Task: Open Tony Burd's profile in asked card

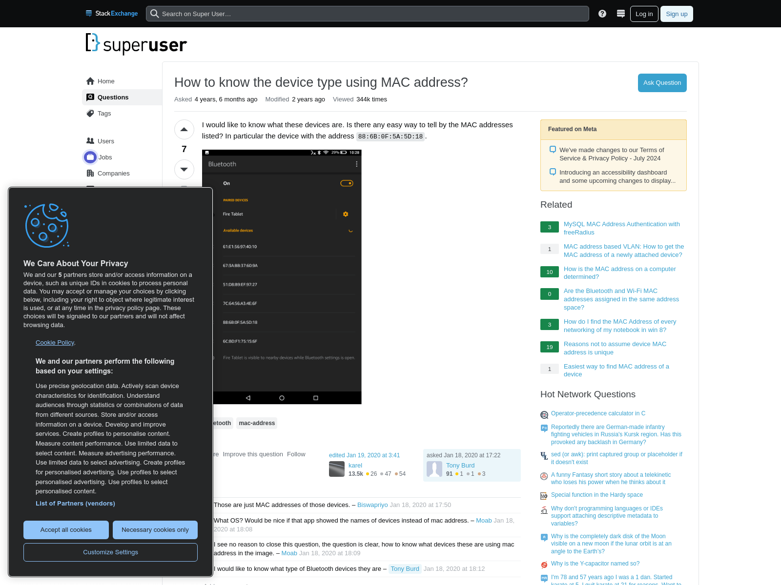Action: pos(460,466)
